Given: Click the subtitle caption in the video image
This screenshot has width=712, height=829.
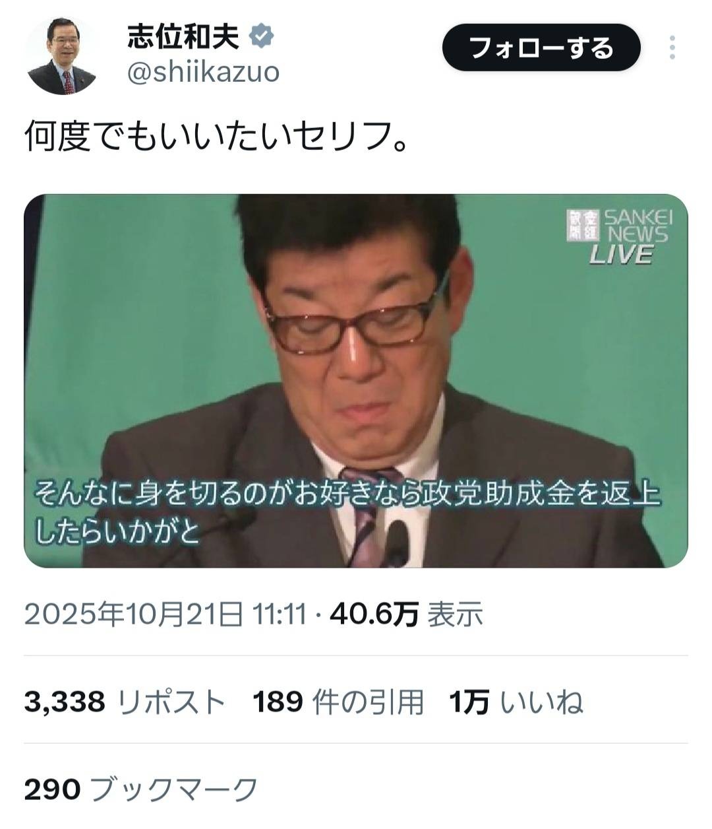Looking at the screenshot, I should [347, 513].
